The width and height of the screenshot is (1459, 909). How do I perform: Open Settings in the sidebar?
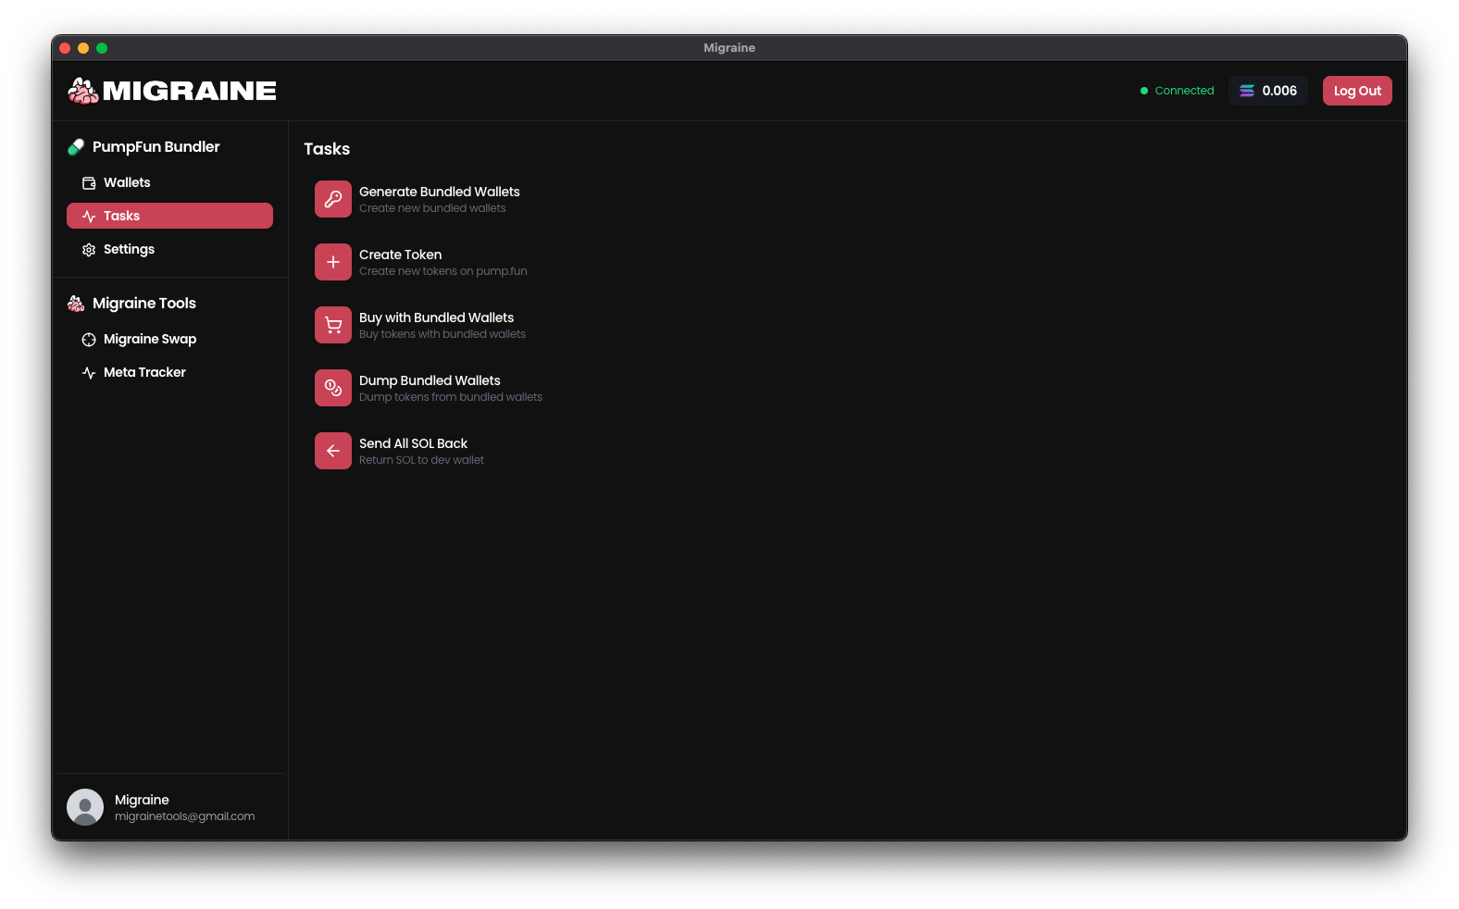tap(129, 249)
